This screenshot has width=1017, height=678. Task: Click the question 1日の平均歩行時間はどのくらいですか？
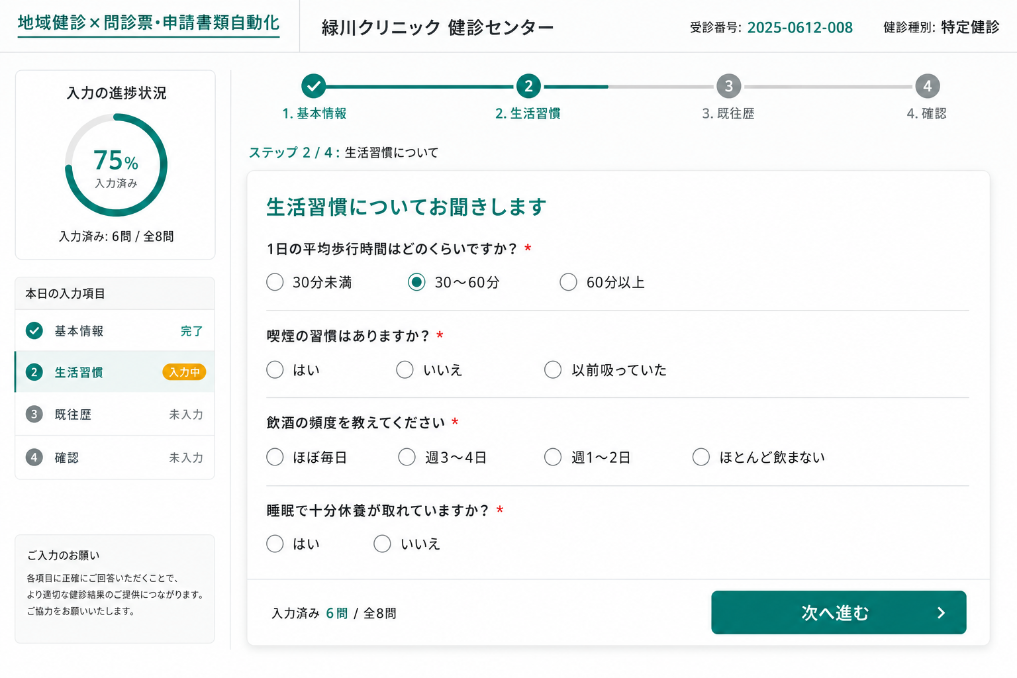(x=392, y=248)
